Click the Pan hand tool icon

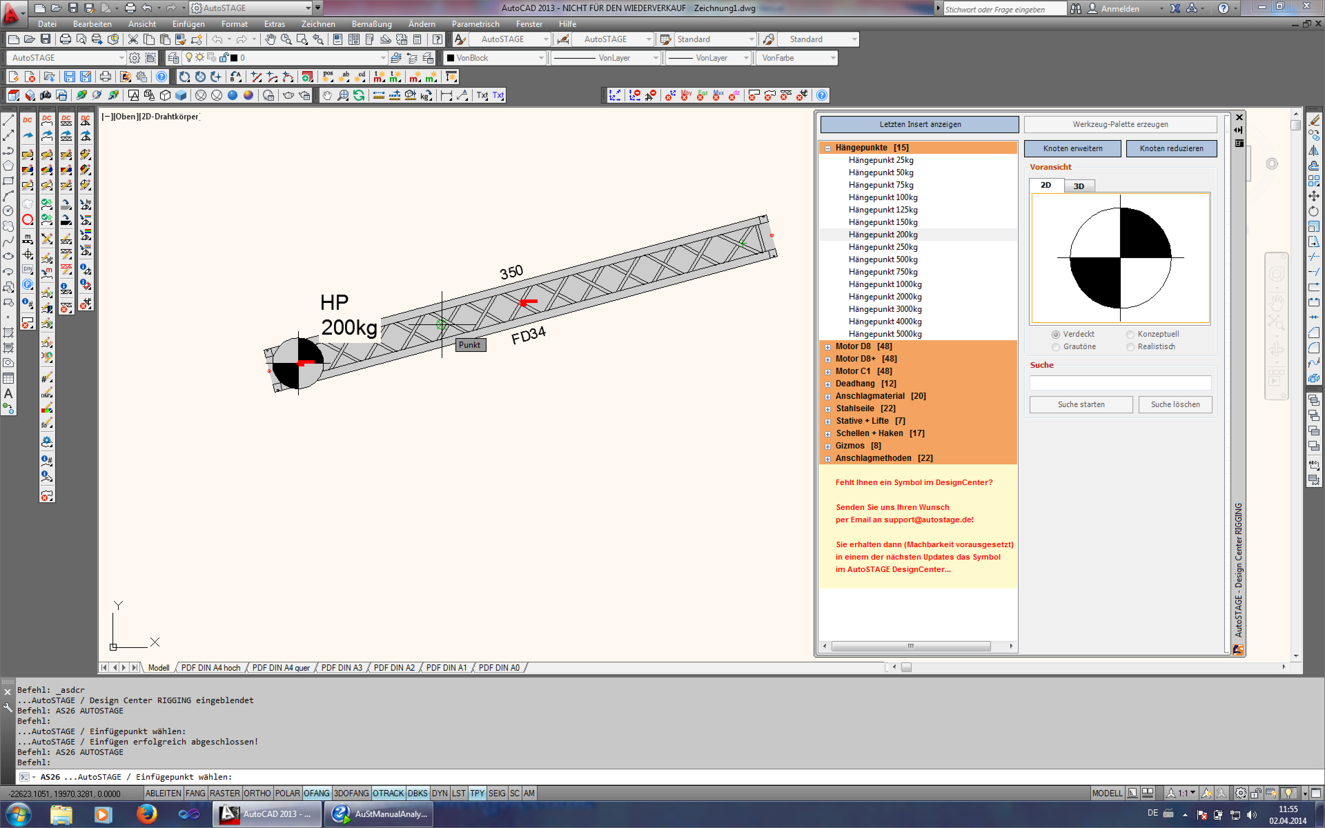pyautogui.click(x=271, y=39)
